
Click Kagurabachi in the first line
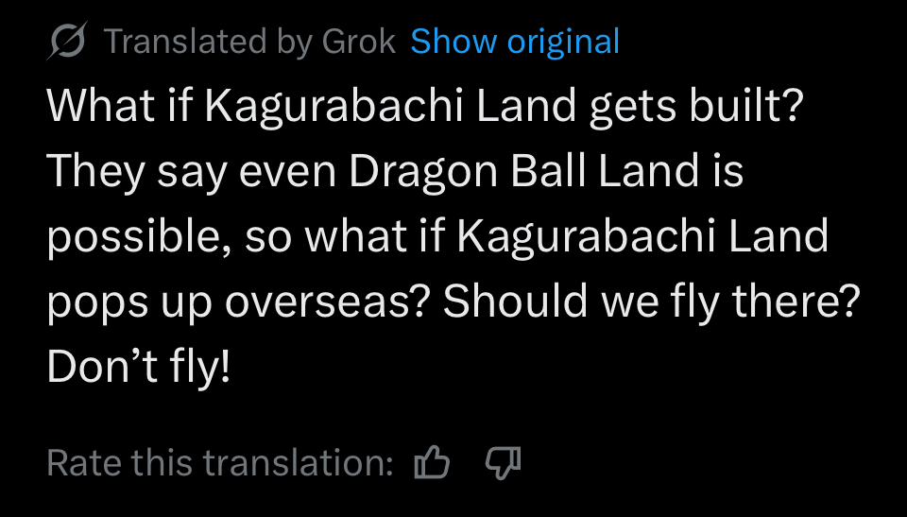(x=334, y=106)
